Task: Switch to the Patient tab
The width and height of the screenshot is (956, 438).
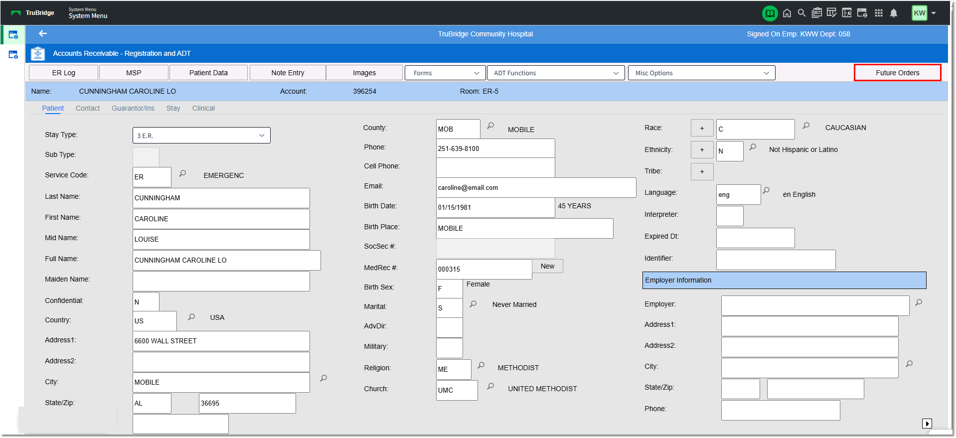Action: tap(53, 108)
